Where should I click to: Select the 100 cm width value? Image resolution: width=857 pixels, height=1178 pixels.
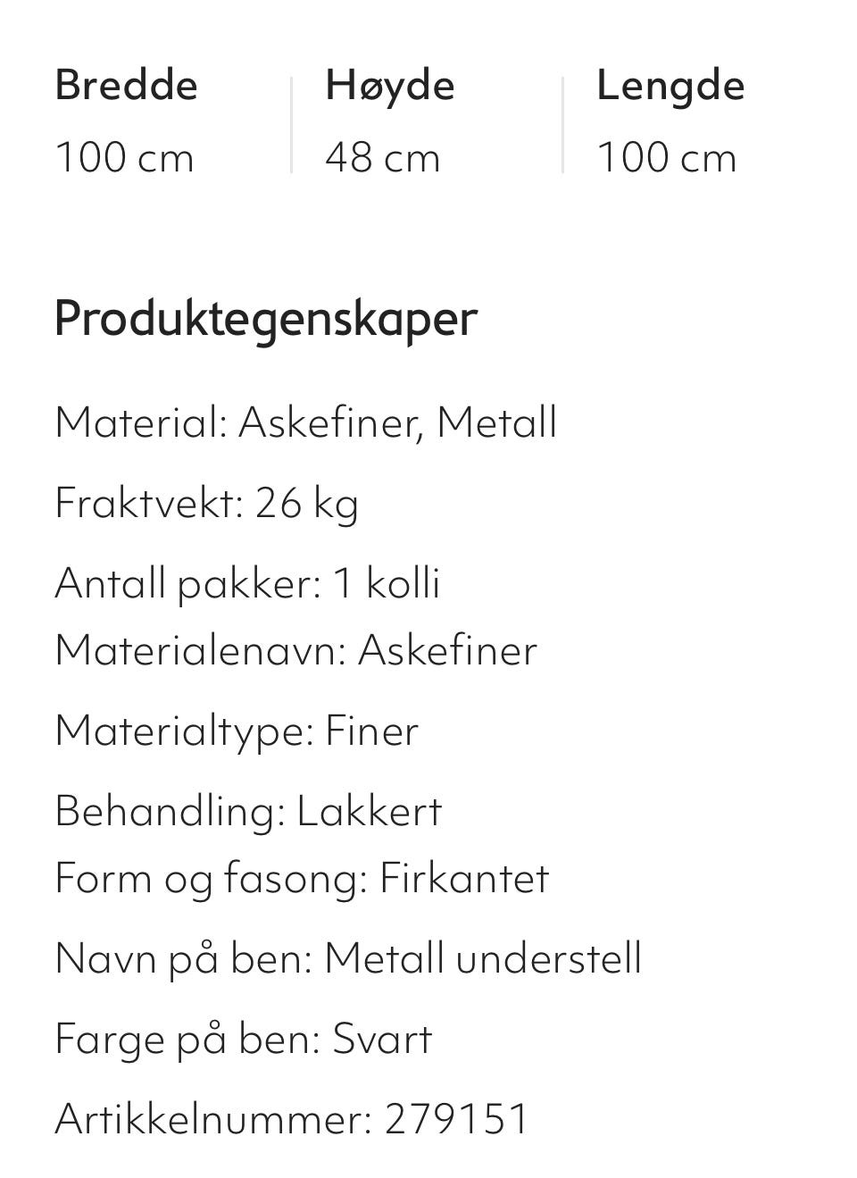[x=124, y=158]
